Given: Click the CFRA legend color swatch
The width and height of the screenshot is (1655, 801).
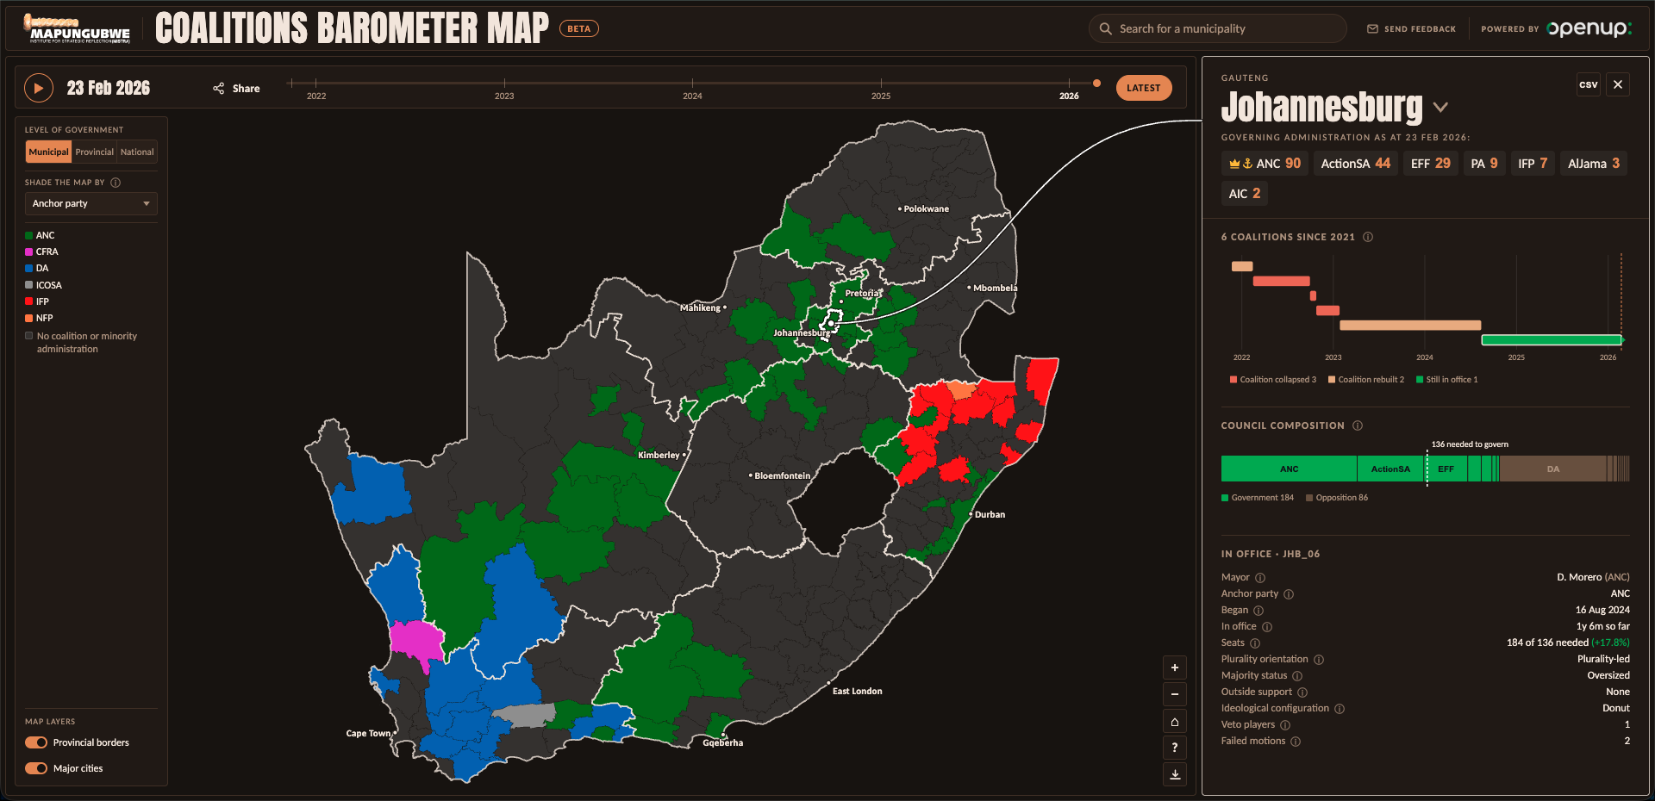Looking at the screenshot, I should 28,251.
